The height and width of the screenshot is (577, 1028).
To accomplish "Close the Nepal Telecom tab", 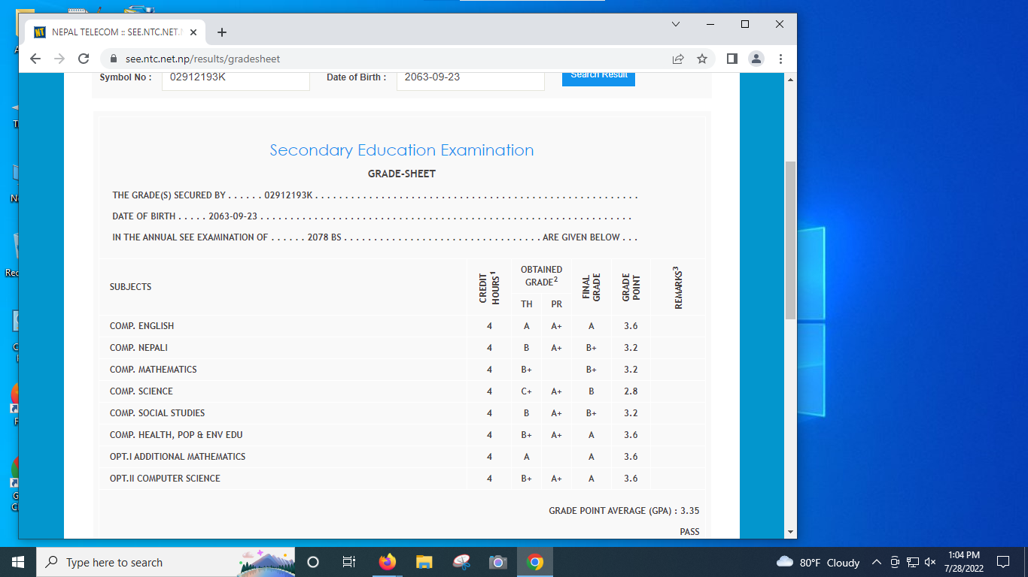I will tap(193, 32).
